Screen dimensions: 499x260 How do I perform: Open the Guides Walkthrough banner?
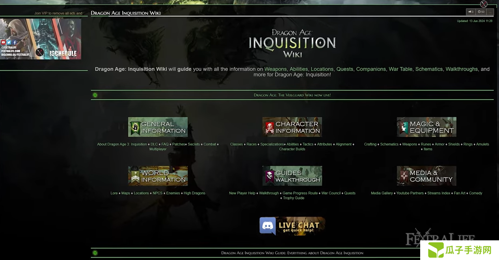pyautogui.click(x=292, y=176)
